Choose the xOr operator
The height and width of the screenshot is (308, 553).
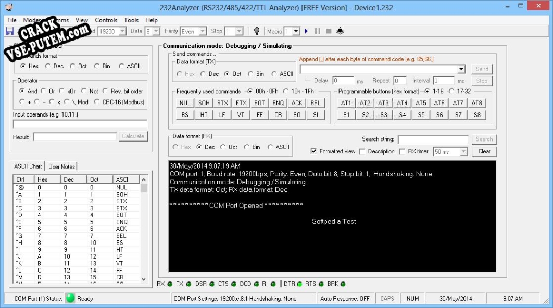coord(62,91)
